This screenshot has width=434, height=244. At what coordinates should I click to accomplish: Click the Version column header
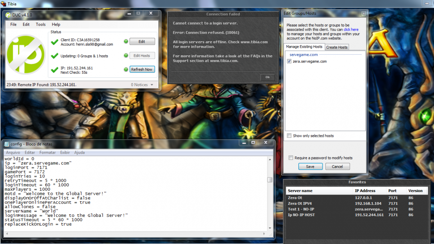coord(417,191)
